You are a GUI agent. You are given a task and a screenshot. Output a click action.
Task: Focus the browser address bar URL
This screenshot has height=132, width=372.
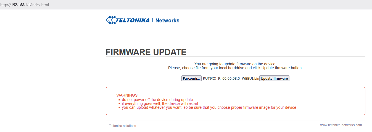point(25,5)
